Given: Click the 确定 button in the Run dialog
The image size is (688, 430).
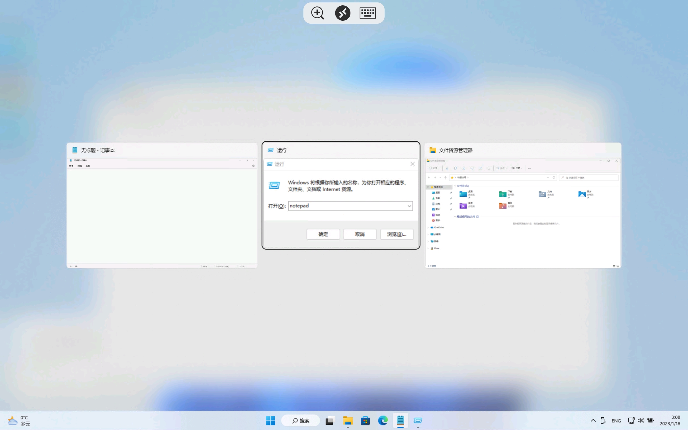Looking at the screenshot, I should pos(323,234).
